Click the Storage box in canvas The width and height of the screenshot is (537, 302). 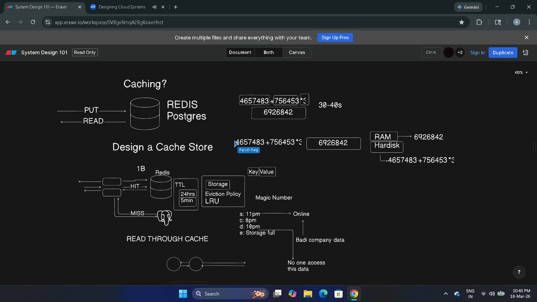point(218,184)
